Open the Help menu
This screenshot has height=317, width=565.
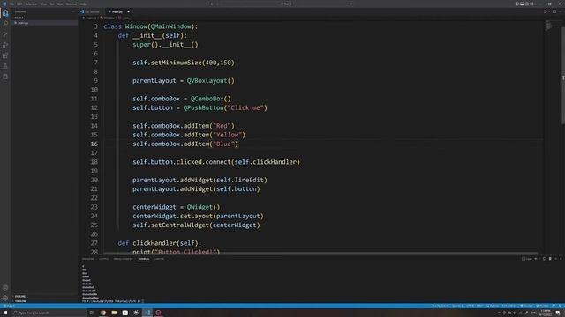point(83,4)
